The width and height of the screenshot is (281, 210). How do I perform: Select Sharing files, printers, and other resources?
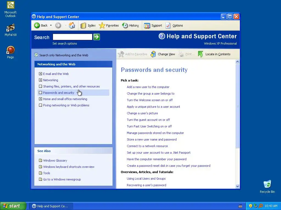click(71, 86)
